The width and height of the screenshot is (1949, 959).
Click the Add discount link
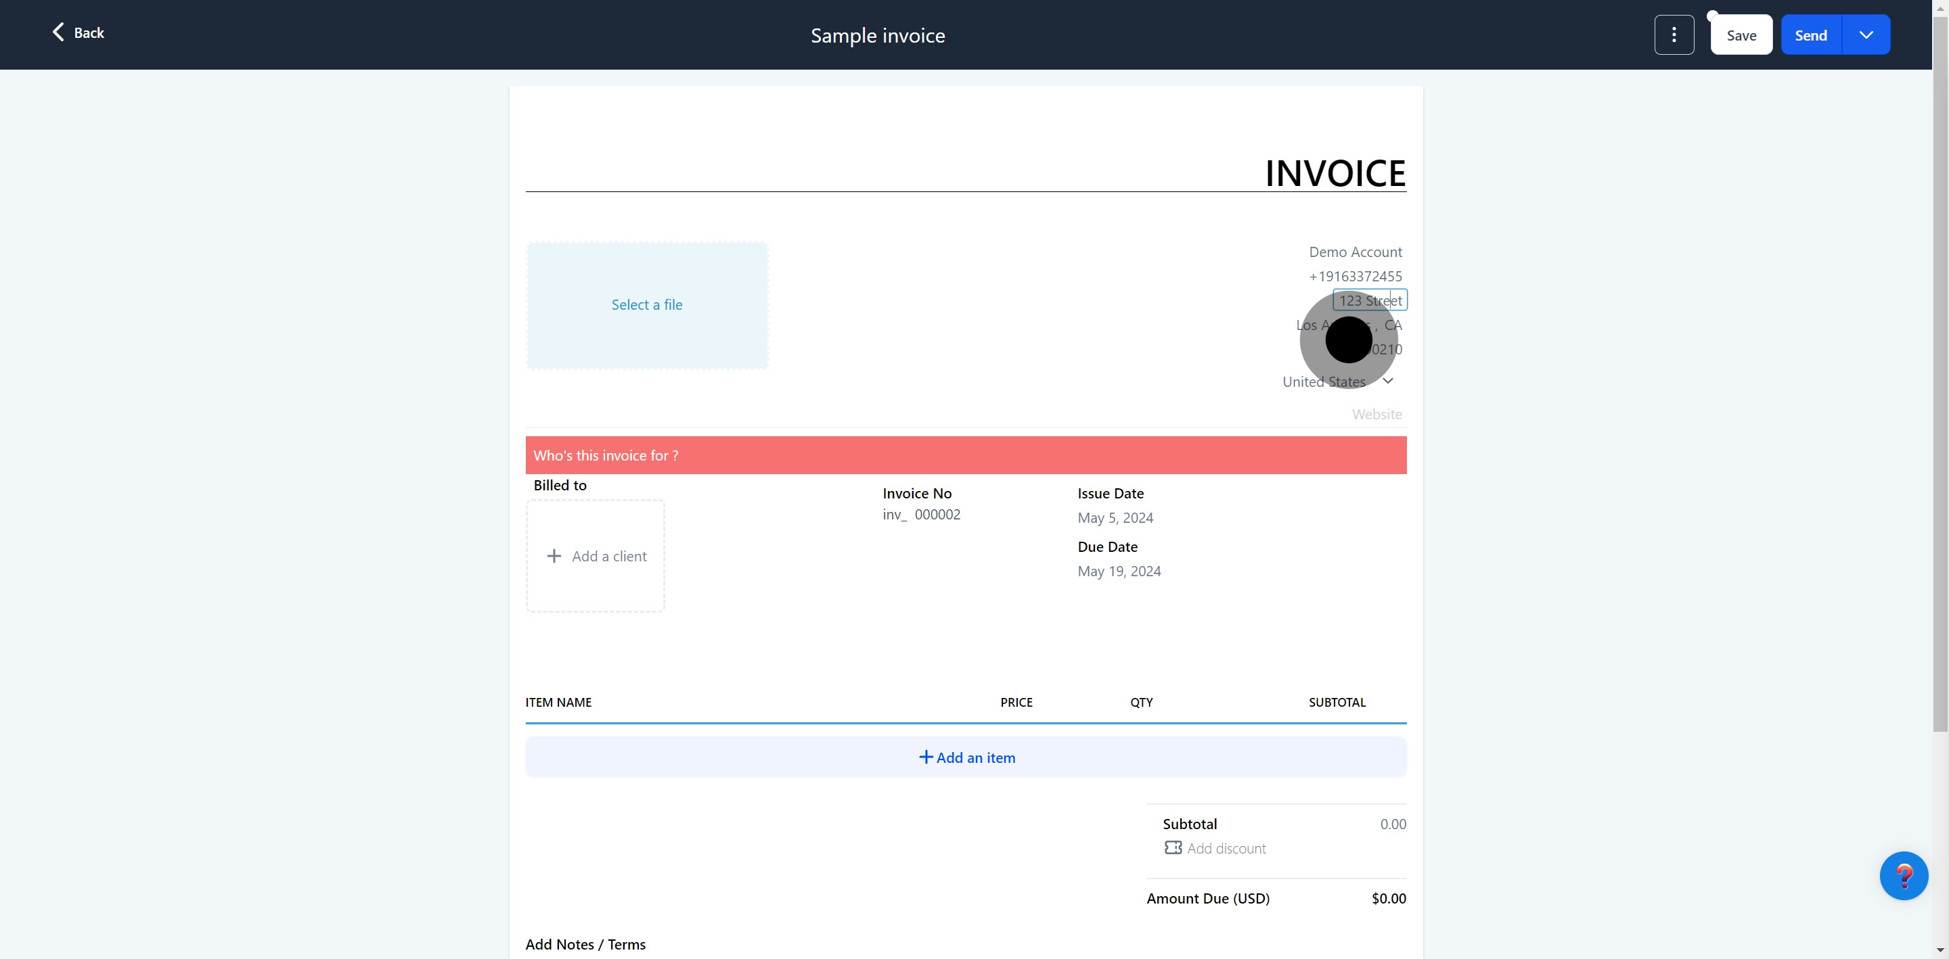(1226, 849)
